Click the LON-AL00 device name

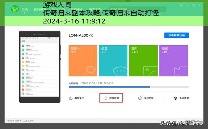click(78, 36)
